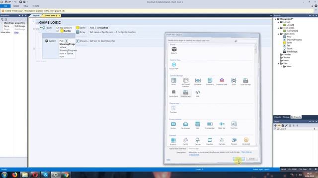The width and height of the screenshot is (318, 178).
Task: Click the add layer plus icon
Action: 275,125
